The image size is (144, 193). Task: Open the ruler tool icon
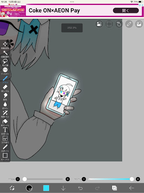[x=129, y=24]
